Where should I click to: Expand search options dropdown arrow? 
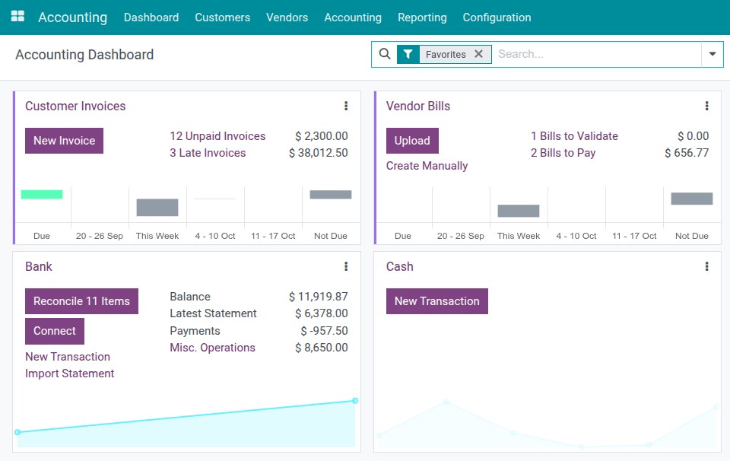click(713, 54)
